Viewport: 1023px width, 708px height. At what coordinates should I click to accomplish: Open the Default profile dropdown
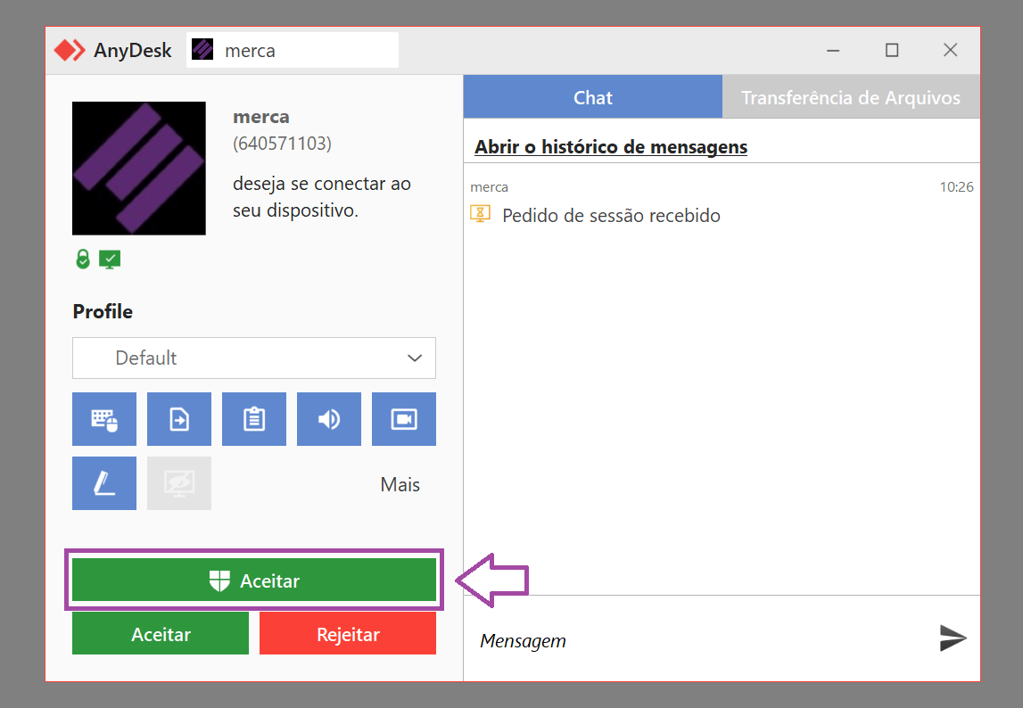(253, 358)
